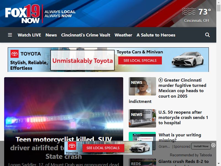Open U.S. 50 reopens motorcycle crash story
Viewport: 221px width, 166px height.
coord(183,117)
